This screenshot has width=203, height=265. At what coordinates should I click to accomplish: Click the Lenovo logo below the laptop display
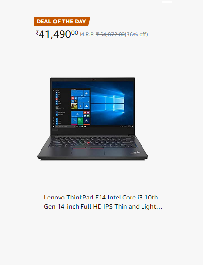55,130
